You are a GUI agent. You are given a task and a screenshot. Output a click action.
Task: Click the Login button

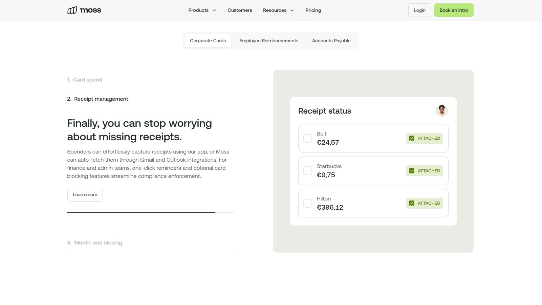(419, 10)
